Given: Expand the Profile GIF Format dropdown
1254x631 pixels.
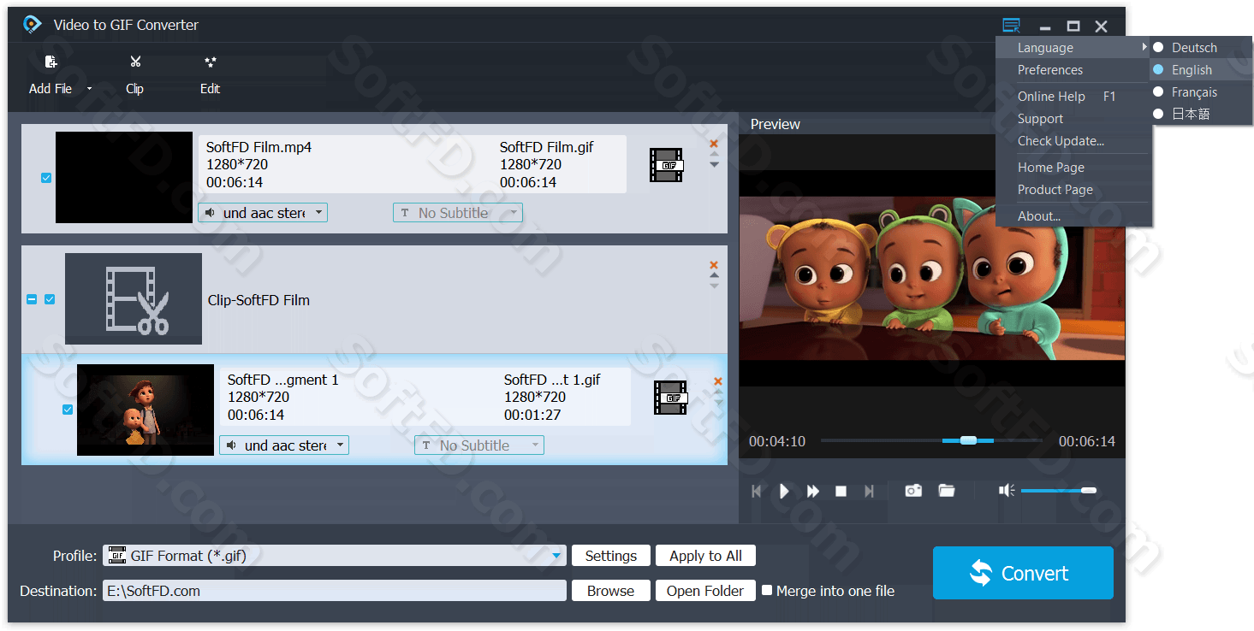Looking at the screenshot, I should coord(557,556).
